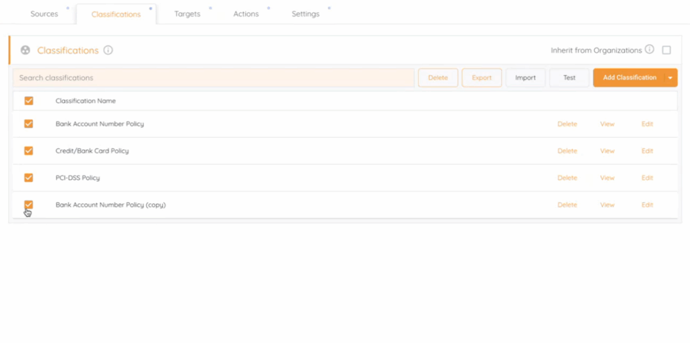Edit the Bank Account Number Policy (copy)
The image size is (690, 343).
tap(647, 205)
